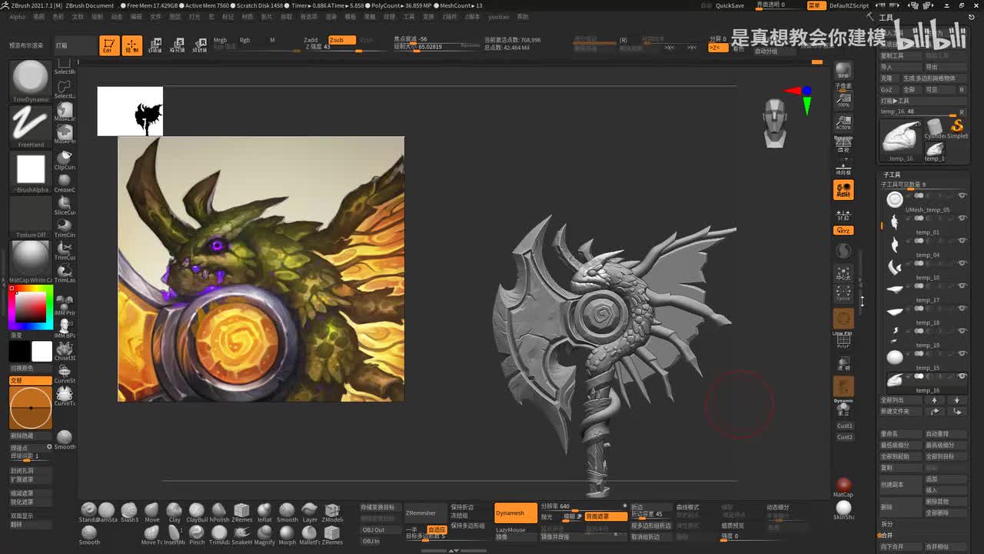
Task: Click the BPR render icon
Action: click(x=843, y=71)
